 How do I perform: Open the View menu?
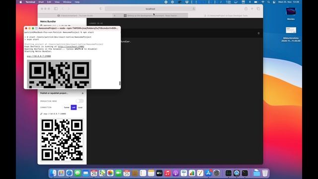pyautogui.click(x=57, y=2)
